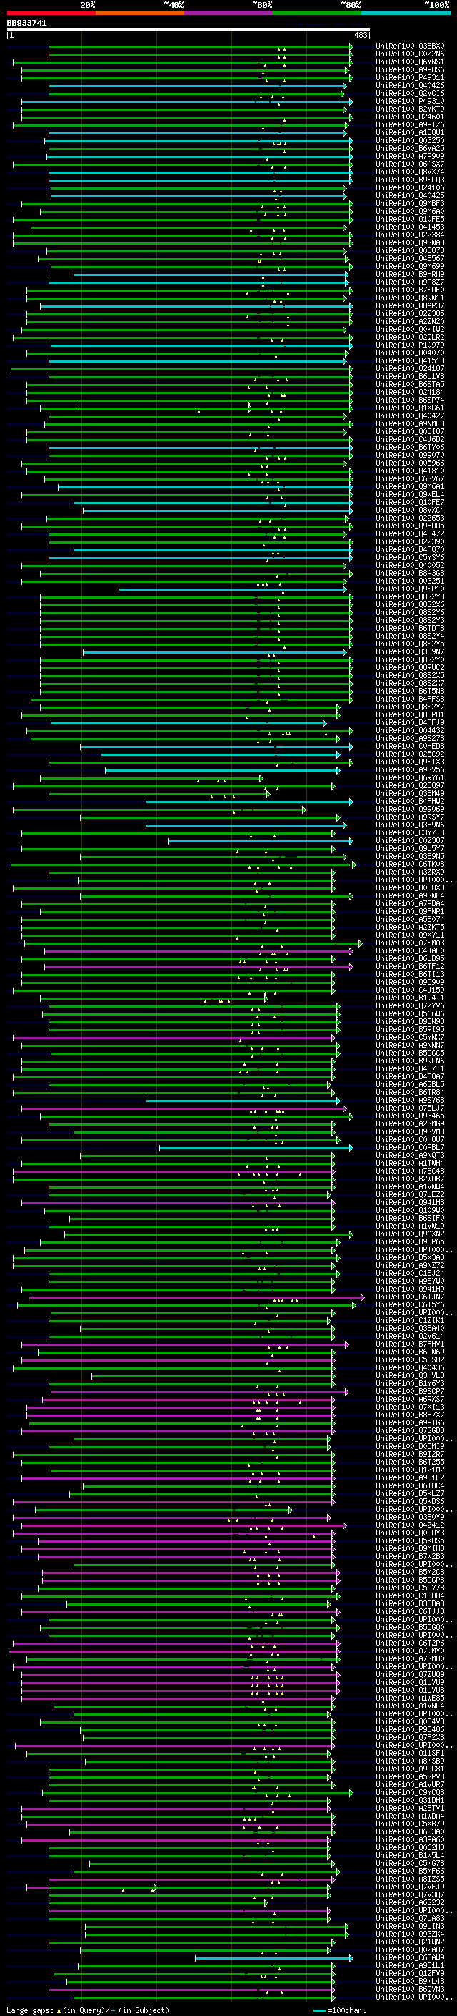The width and height of the screenshot is (457, 2016).
Task: Select hit label UniRef100_A9NML8
Action: click(x=410, y=423)
